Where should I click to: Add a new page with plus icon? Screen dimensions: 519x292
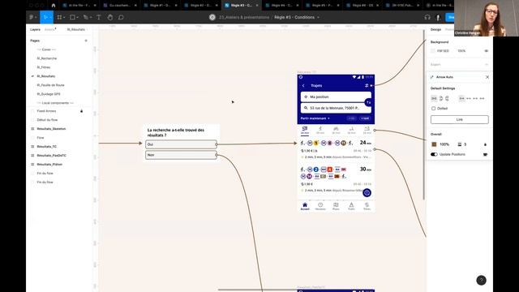click(86, 41)
